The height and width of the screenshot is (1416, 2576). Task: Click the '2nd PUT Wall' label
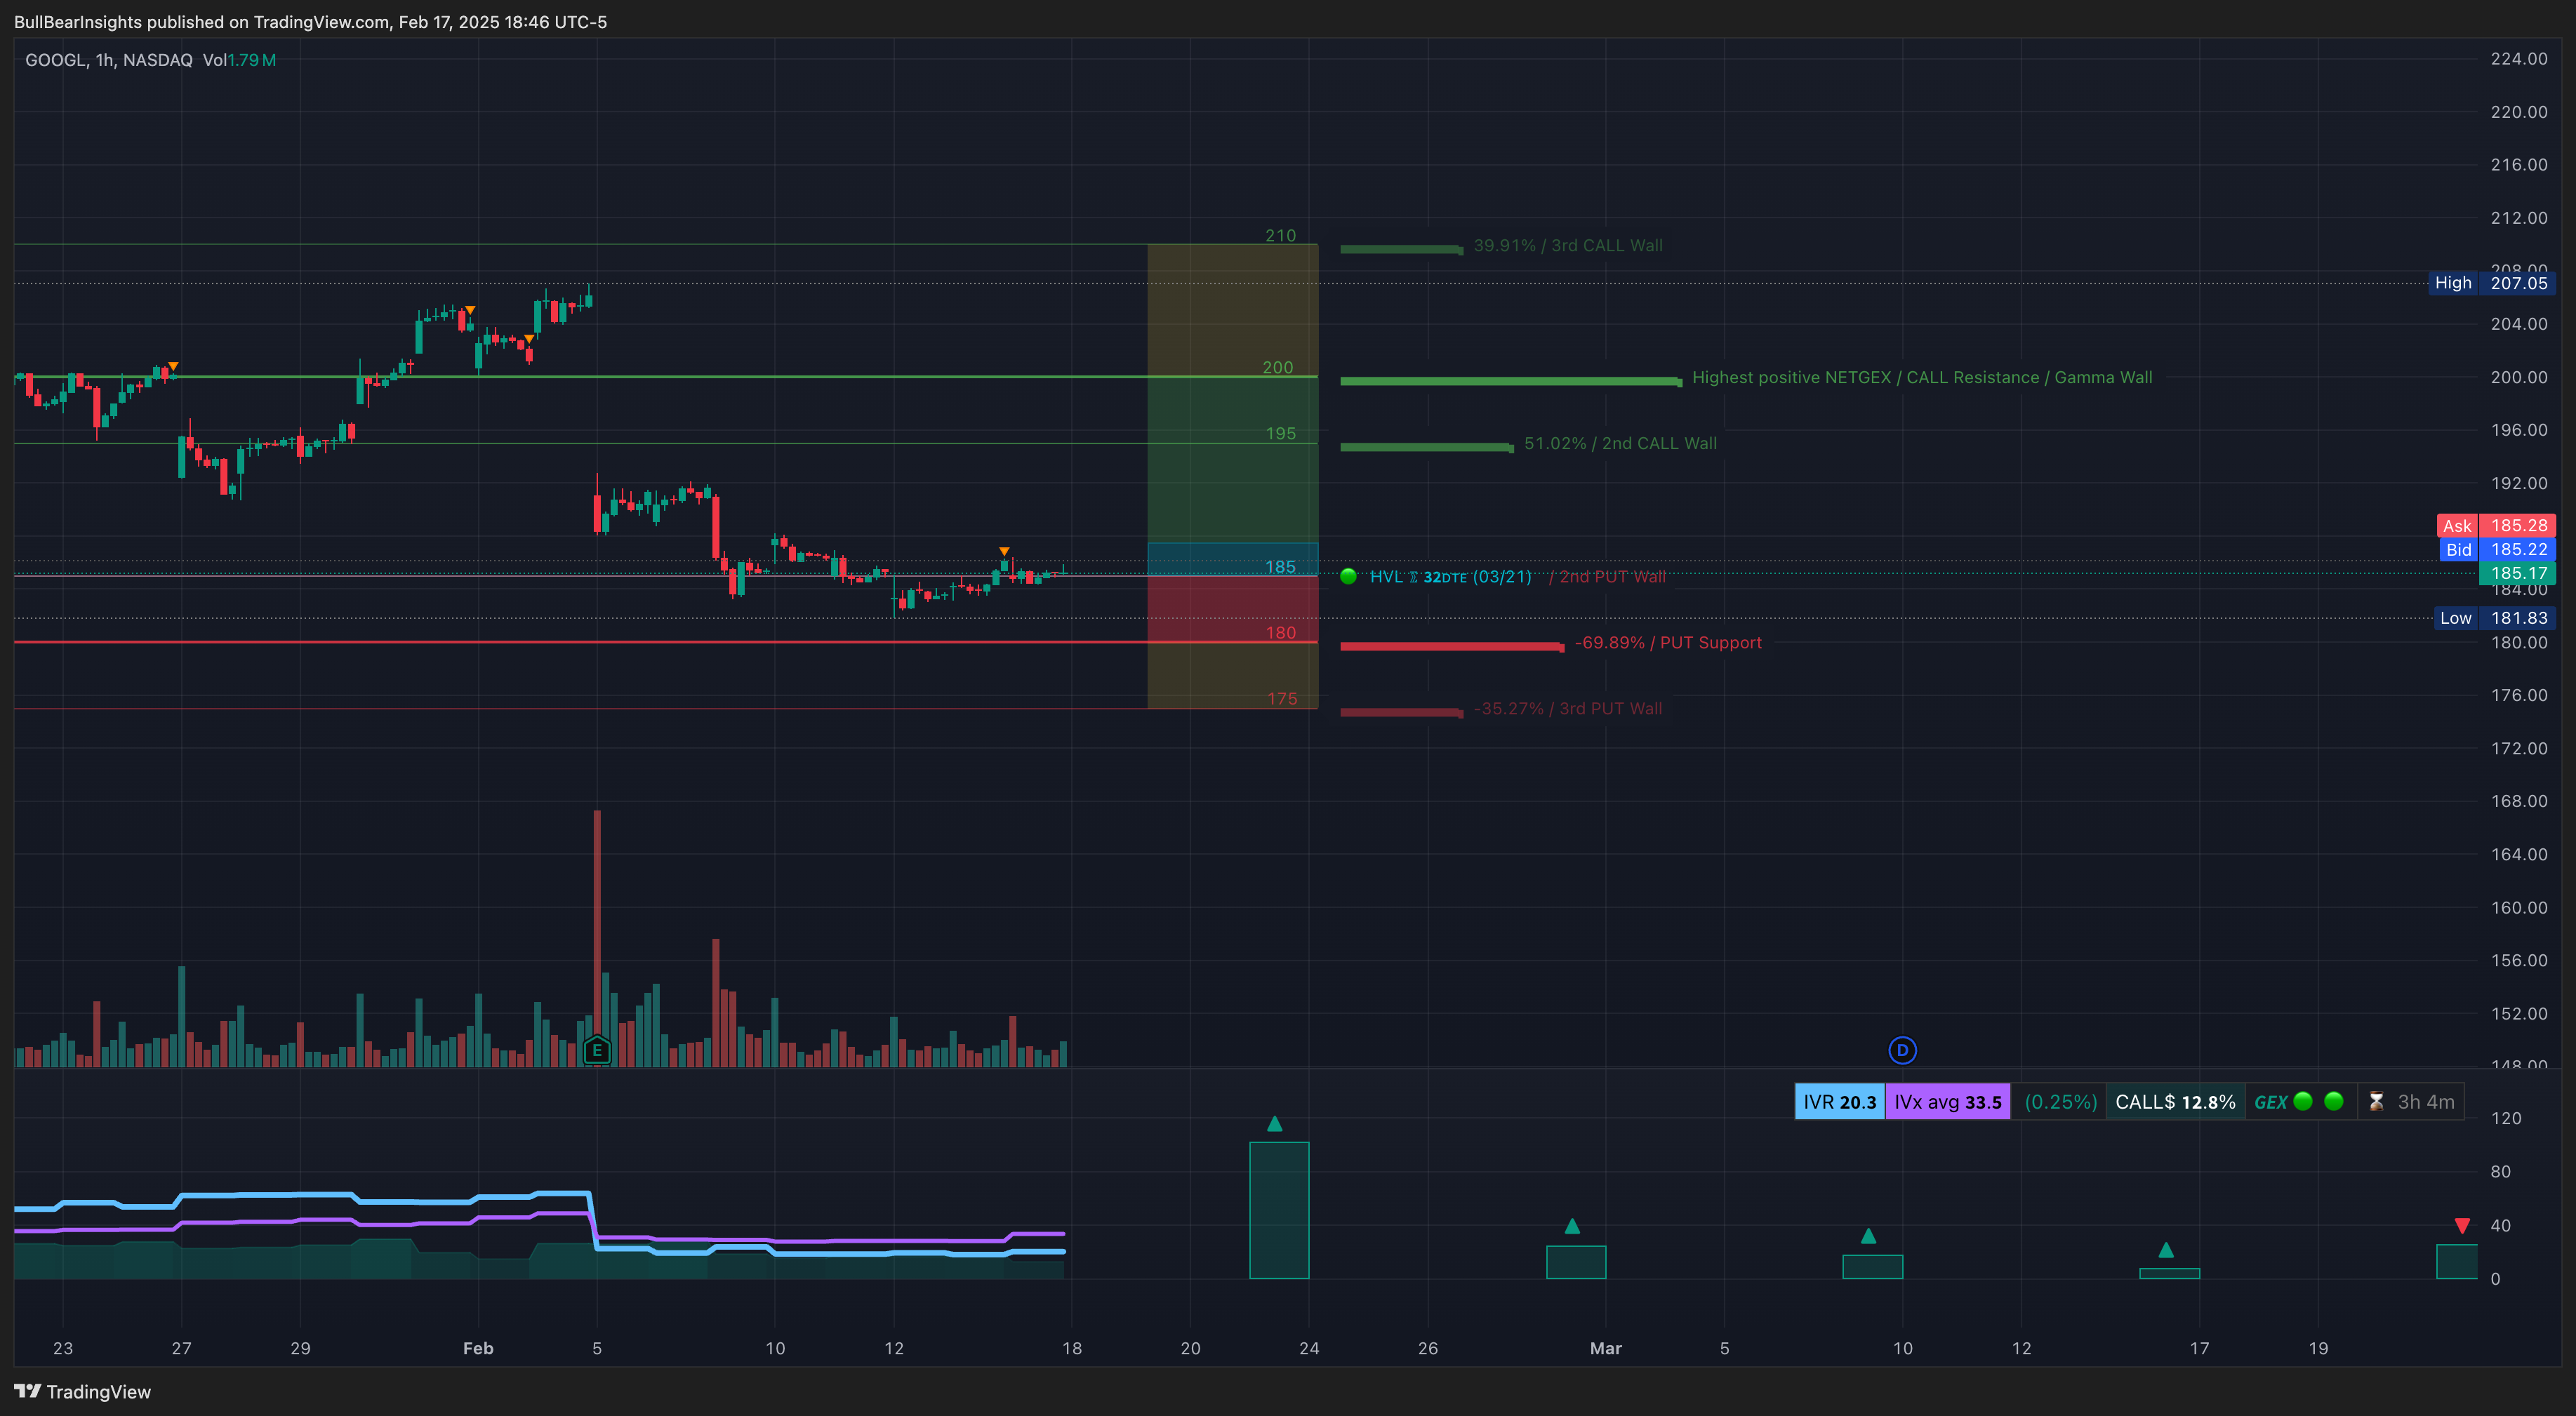coord(1612,576)
